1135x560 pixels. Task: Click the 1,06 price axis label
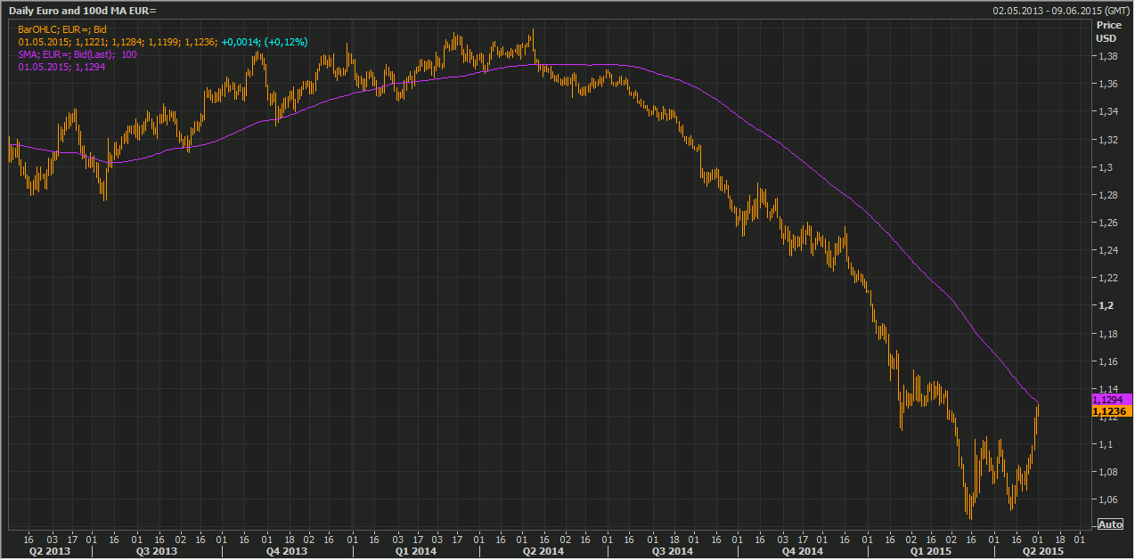(x=1106, y=499)
